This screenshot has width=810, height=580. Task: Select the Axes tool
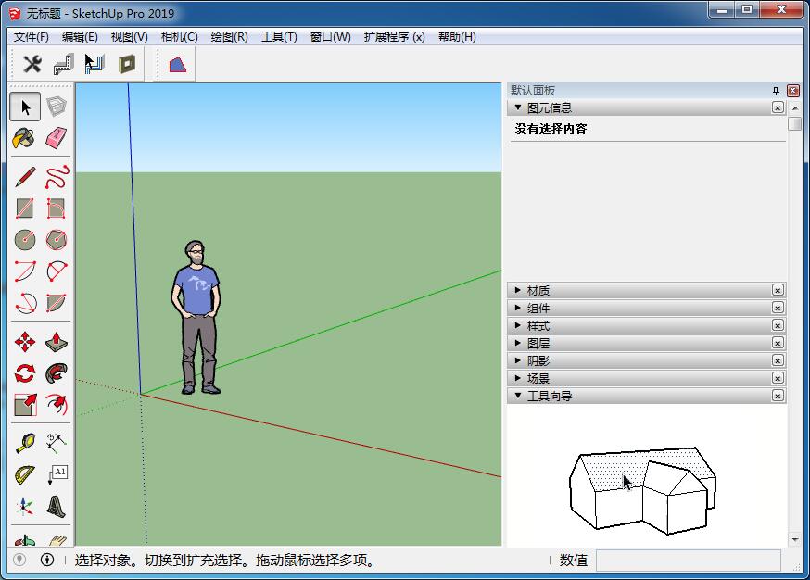click(25, 507)
